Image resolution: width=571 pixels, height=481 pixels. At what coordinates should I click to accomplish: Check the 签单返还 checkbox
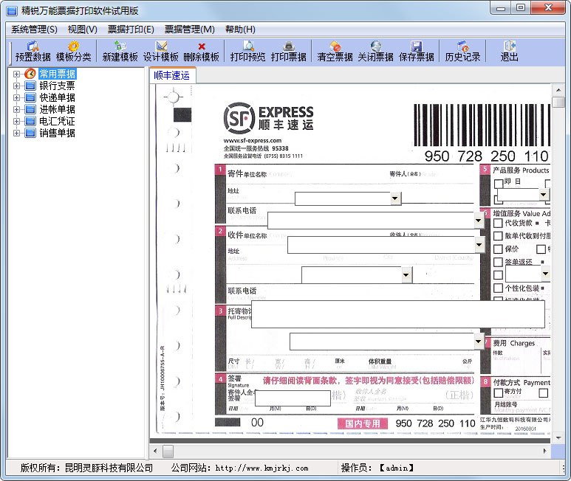(498, 262)
